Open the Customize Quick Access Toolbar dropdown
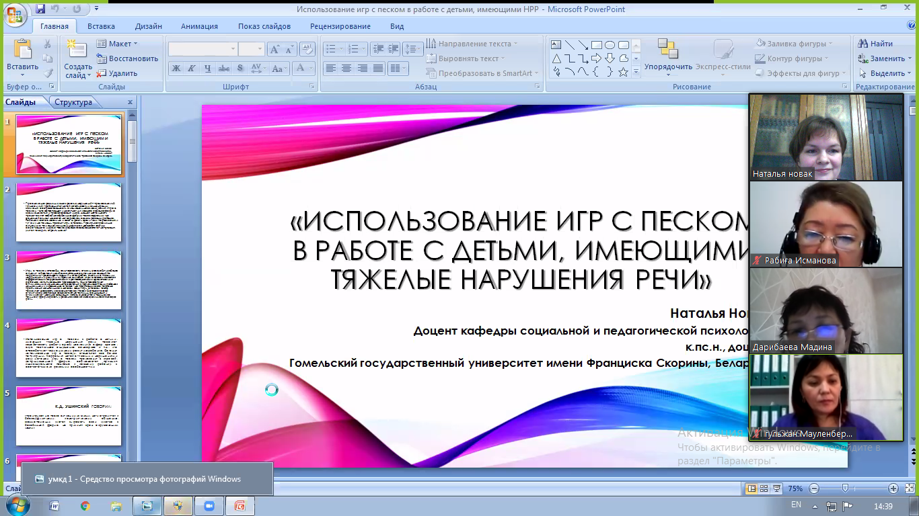This screenshot has height=516, width=919. pos(96,9)
